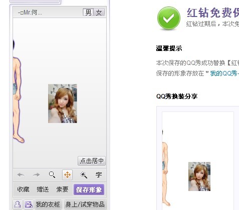Click the 红钻免费 title text
This screenshot has width=239, height=210.
213,12
